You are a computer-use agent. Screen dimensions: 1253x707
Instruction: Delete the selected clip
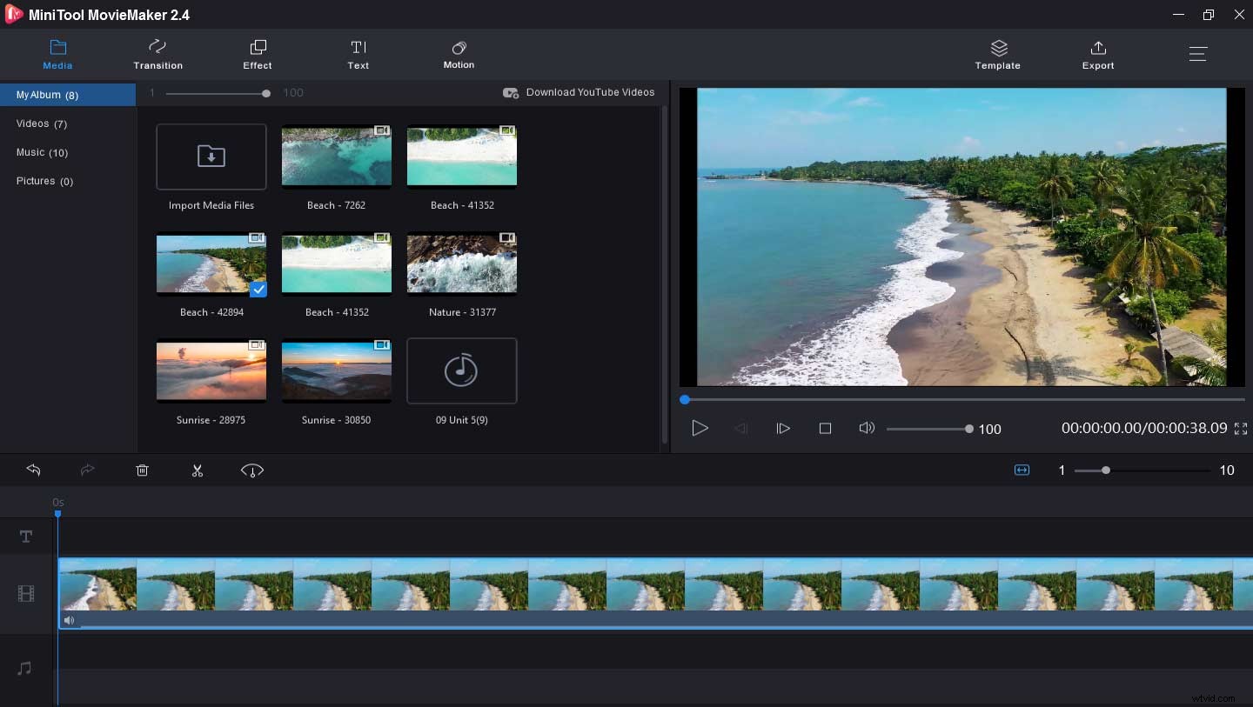point(142,470)
